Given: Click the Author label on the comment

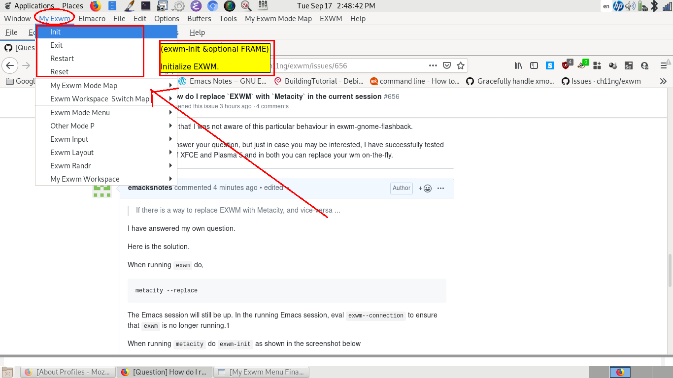Looking at the screenshot, I should [401, 188].
